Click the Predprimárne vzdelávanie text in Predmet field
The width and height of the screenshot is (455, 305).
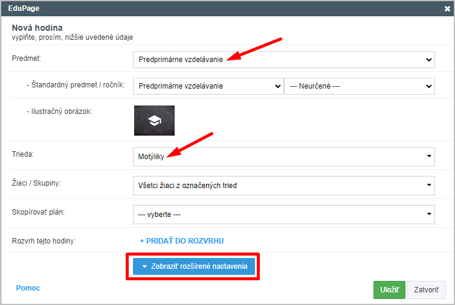181,60
